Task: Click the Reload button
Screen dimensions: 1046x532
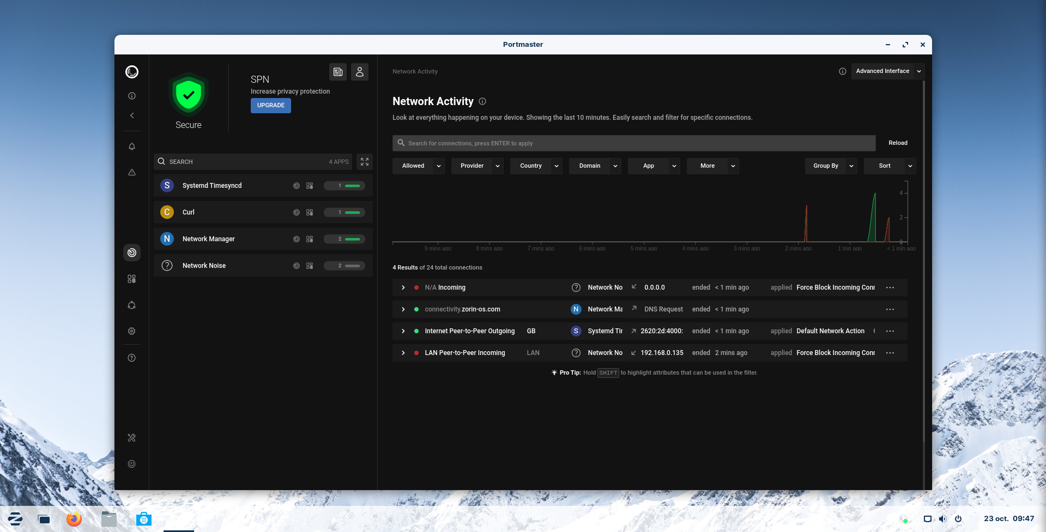Action: (898, 143)
